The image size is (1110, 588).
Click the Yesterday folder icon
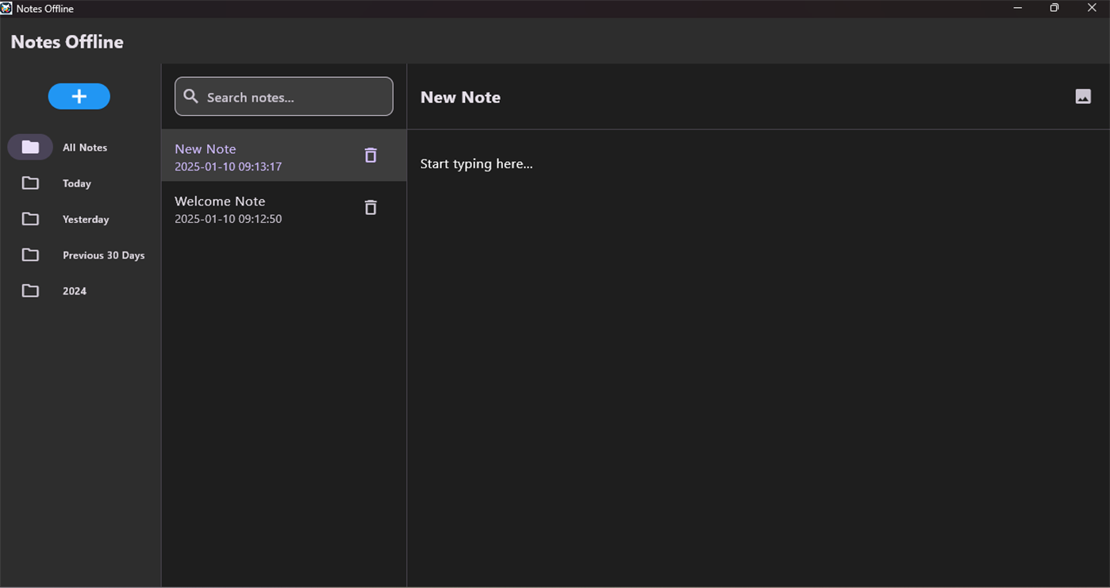tap(30, 219)
